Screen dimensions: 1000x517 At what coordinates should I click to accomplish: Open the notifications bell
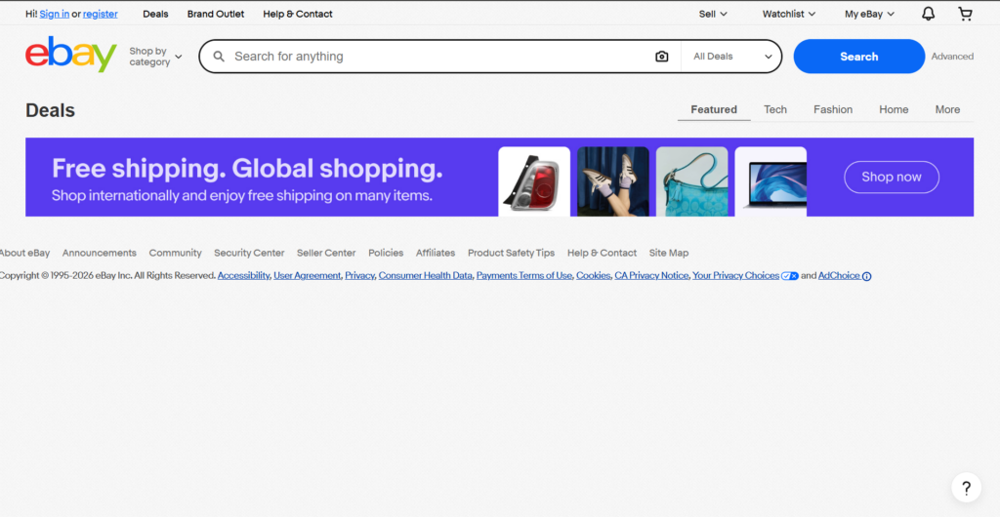point(928,14)
